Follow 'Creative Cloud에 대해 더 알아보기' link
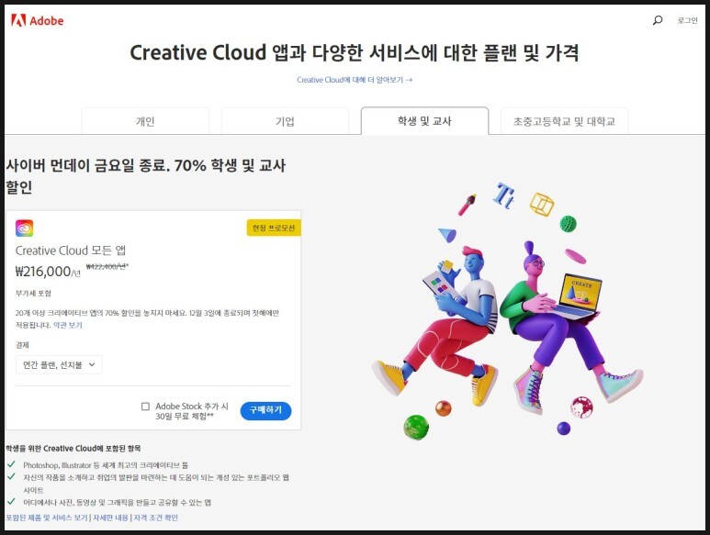710x535 pixels. click(355, 80)
